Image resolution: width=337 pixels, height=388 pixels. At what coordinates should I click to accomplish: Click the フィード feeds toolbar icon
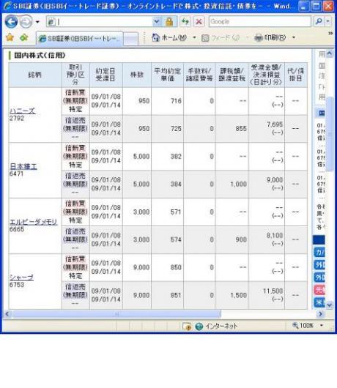pyautogui.click(x=220, y=38)
